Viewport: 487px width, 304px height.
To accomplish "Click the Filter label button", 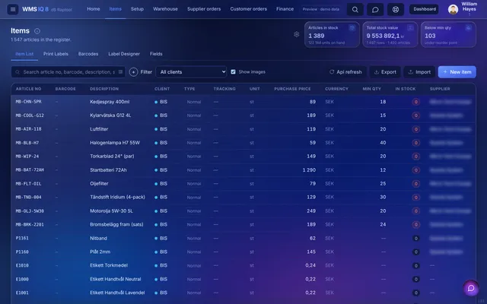I will [146, 72].
